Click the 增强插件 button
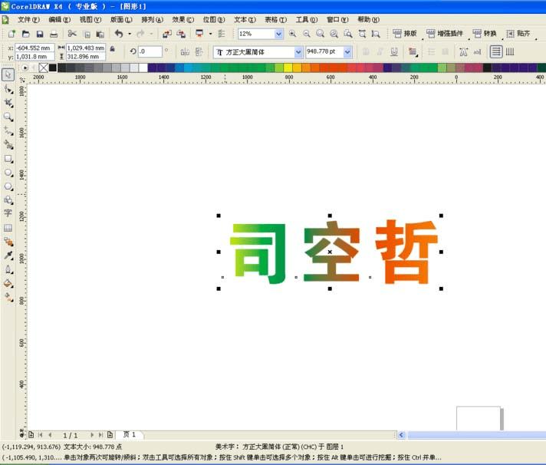Image resolution: width=546 pixels, height=465 pixels. tap(445, 34)
